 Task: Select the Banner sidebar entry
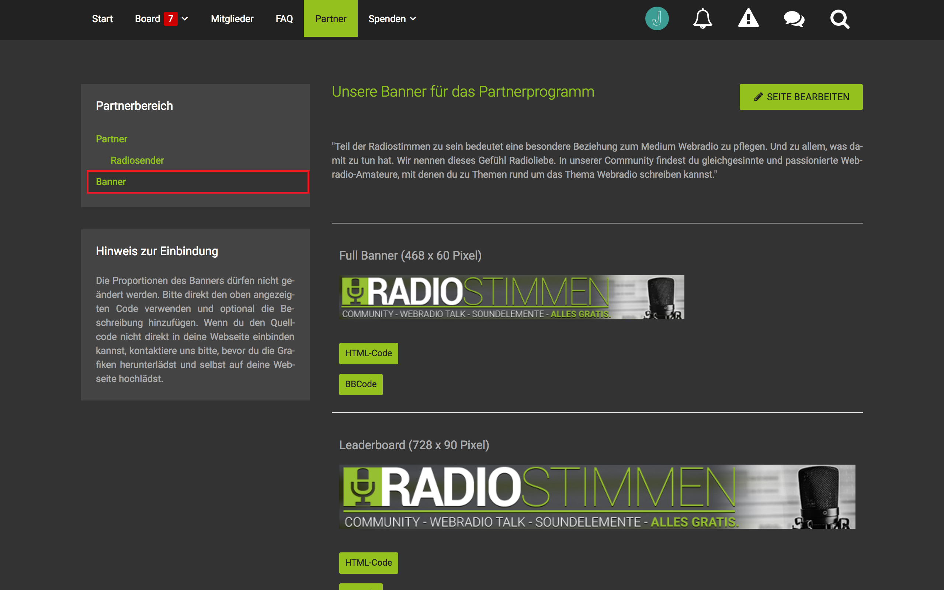pyautogui.click(x=111, y=182)
